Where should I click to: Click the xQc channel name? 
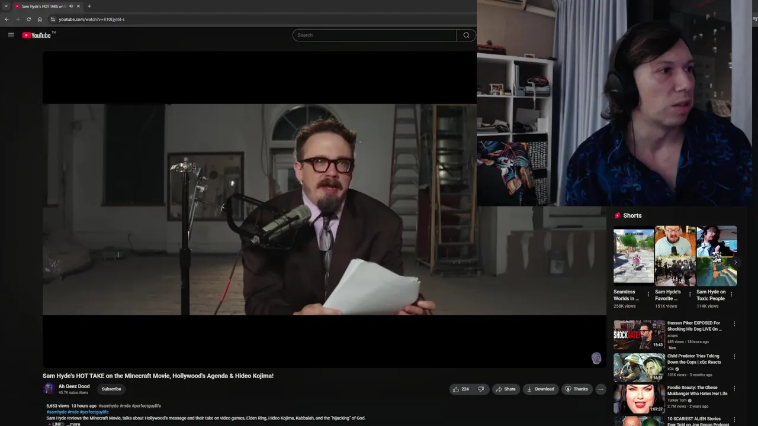pos(671,369)
